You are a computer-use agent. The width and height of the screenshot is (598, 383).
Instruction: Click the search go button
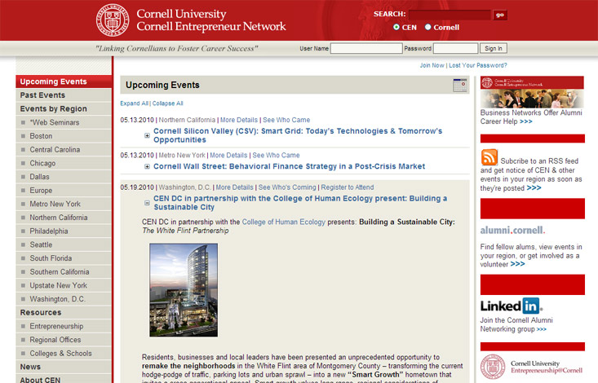tap(499, 15)
